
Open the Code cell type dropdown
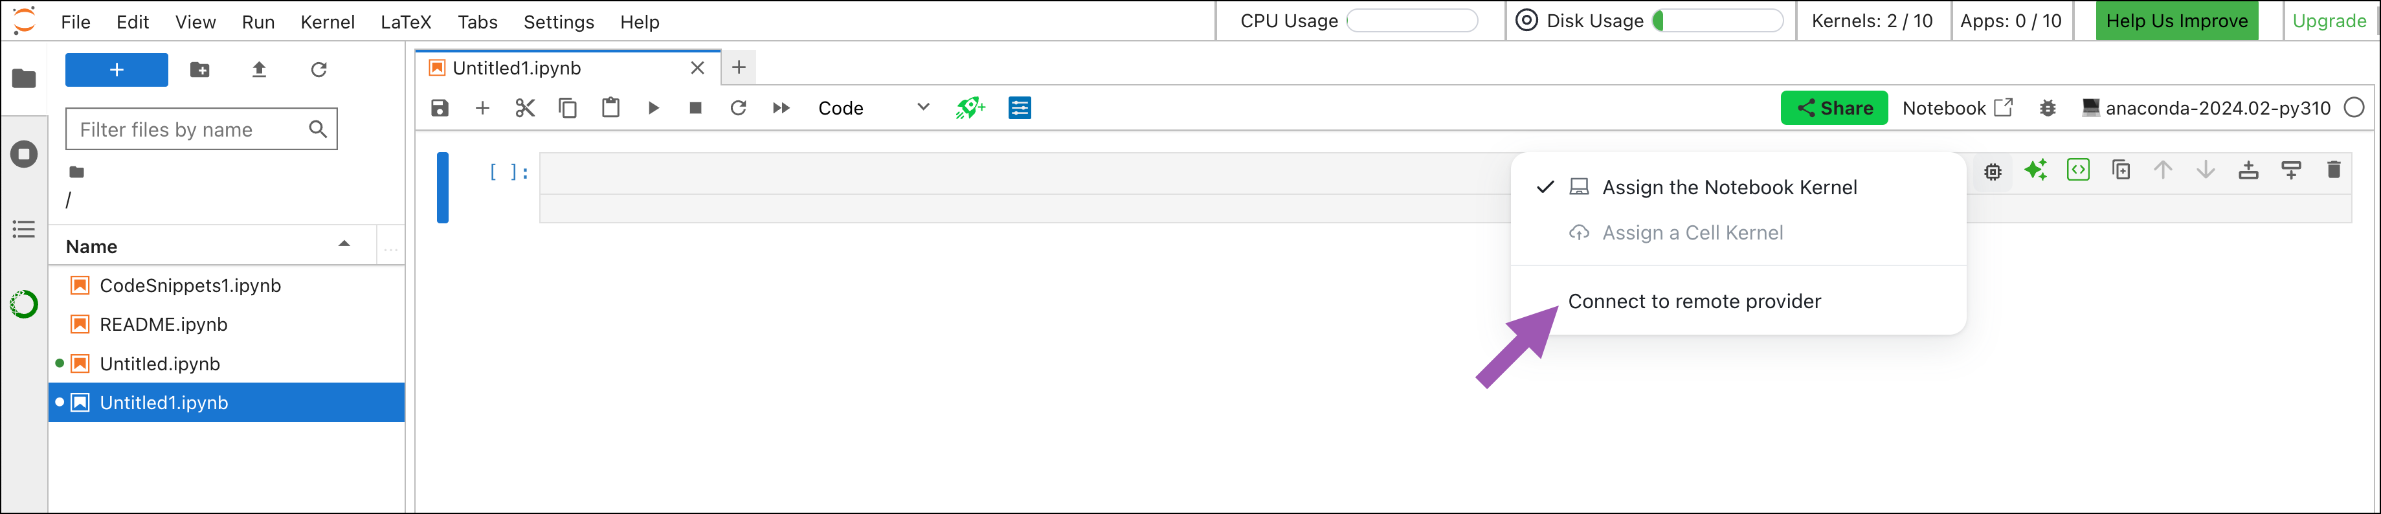pos(873,108)
